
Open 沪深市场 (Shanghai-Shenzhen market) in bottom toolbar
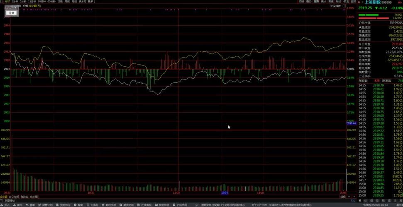point(181,205)
